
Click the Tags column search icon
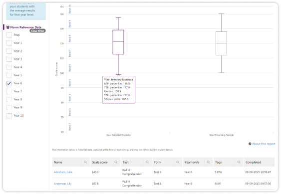tap(239, 162)
